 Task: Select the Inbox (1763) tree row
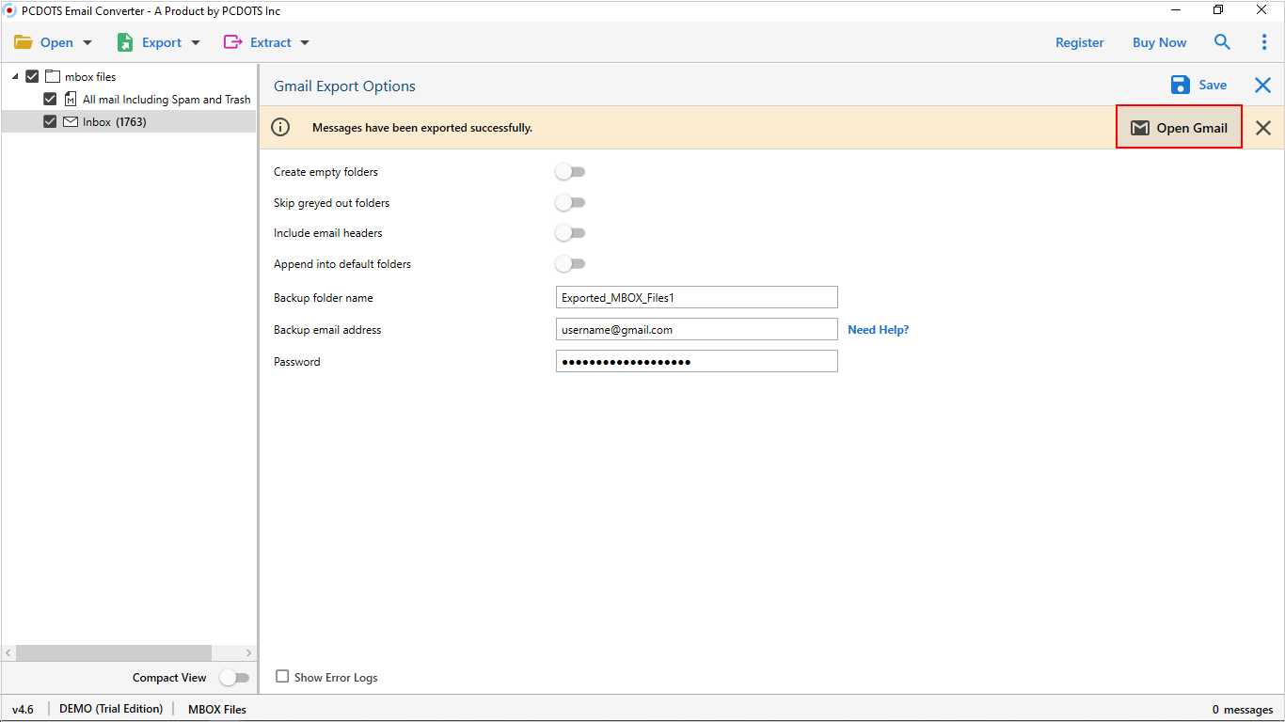tap(129, 121)
